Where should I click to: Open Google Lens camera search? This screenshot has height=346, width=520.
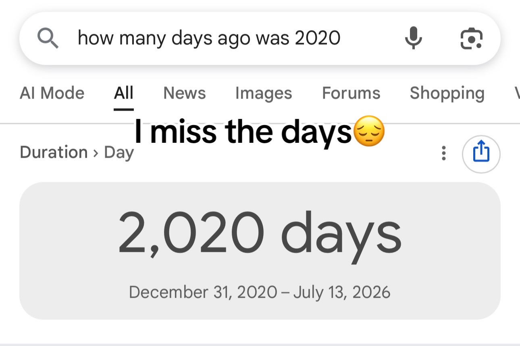471,39
